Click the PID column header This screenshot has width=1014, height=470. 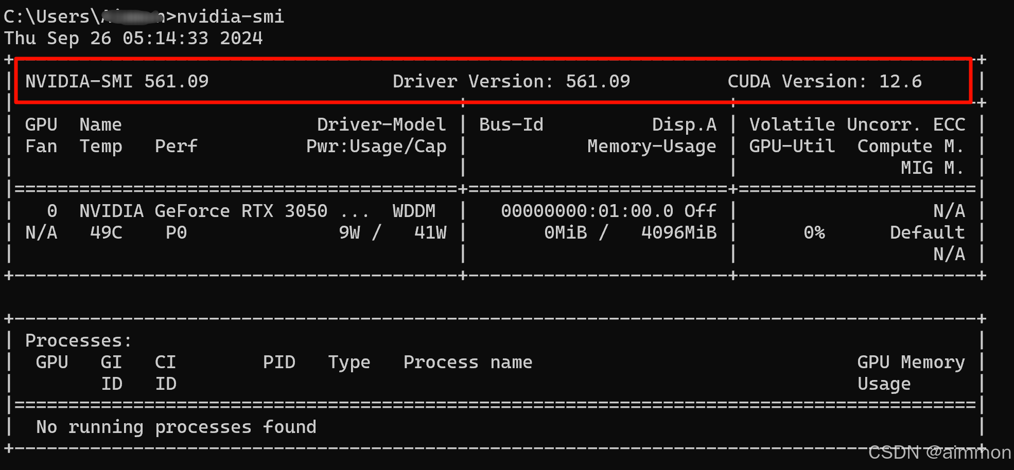[x=279, y=362]
